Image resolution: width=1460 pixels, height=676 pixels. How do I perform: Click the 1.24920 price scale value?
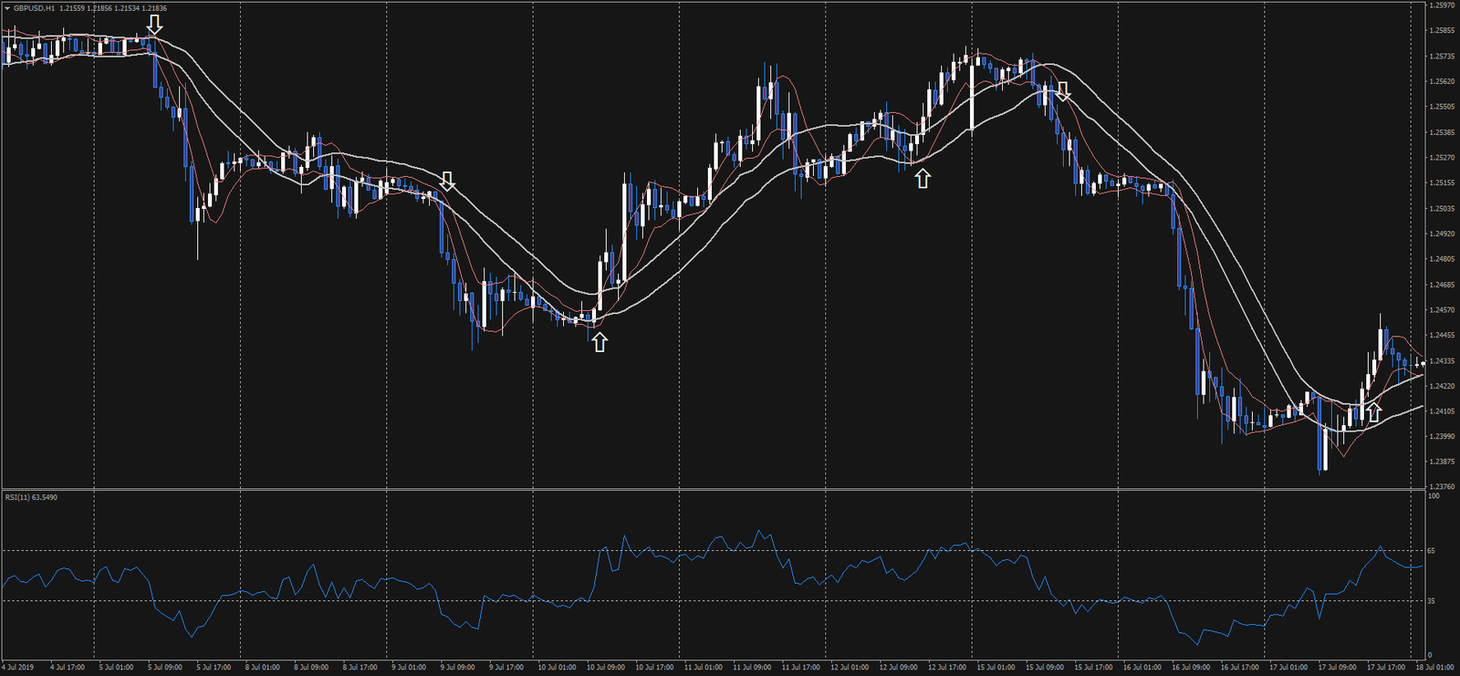1442,234
